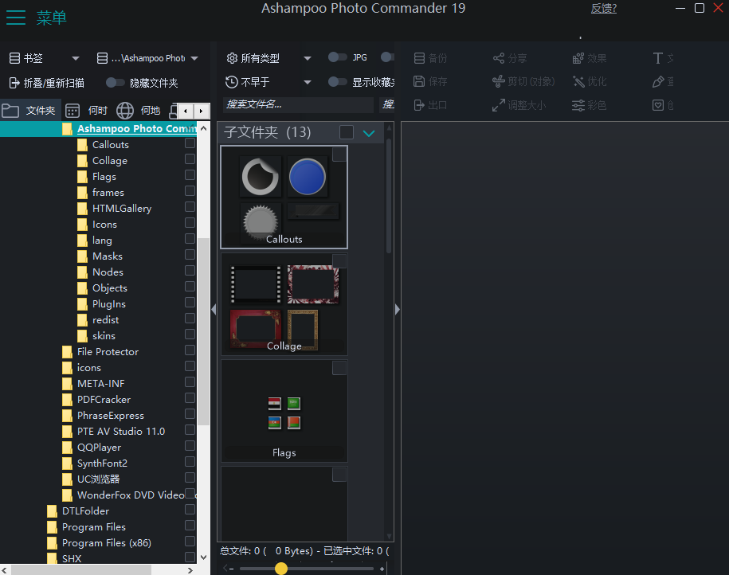
Task: Click the globe 何地 tab icon
Action: click(x=125, y=111)
